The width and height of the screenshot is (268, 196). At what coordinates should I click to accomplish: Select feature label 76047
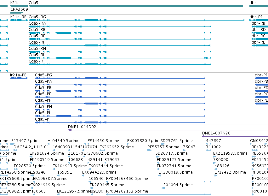189,147
